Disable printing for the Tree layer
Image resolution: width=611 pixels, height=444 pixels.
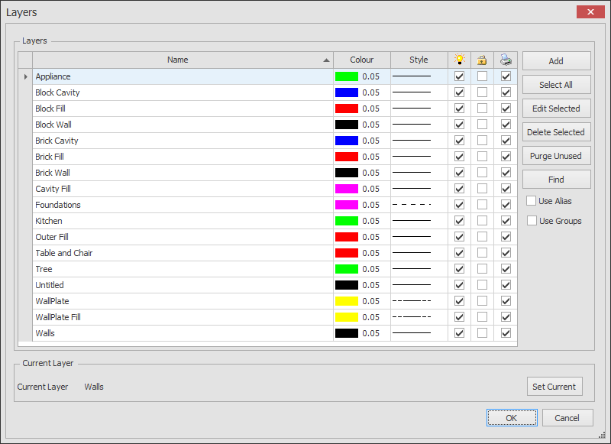click(x=506, y=268)
